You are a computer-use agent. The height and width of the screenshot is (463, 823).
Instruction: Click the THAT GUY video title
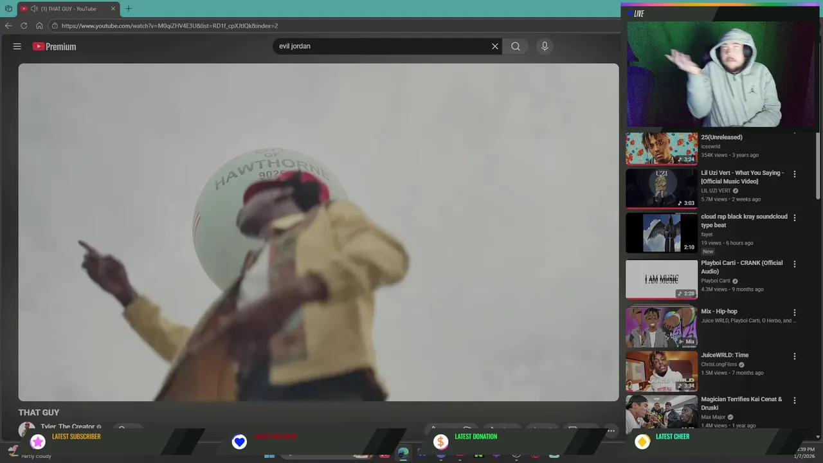coord(39,412)
